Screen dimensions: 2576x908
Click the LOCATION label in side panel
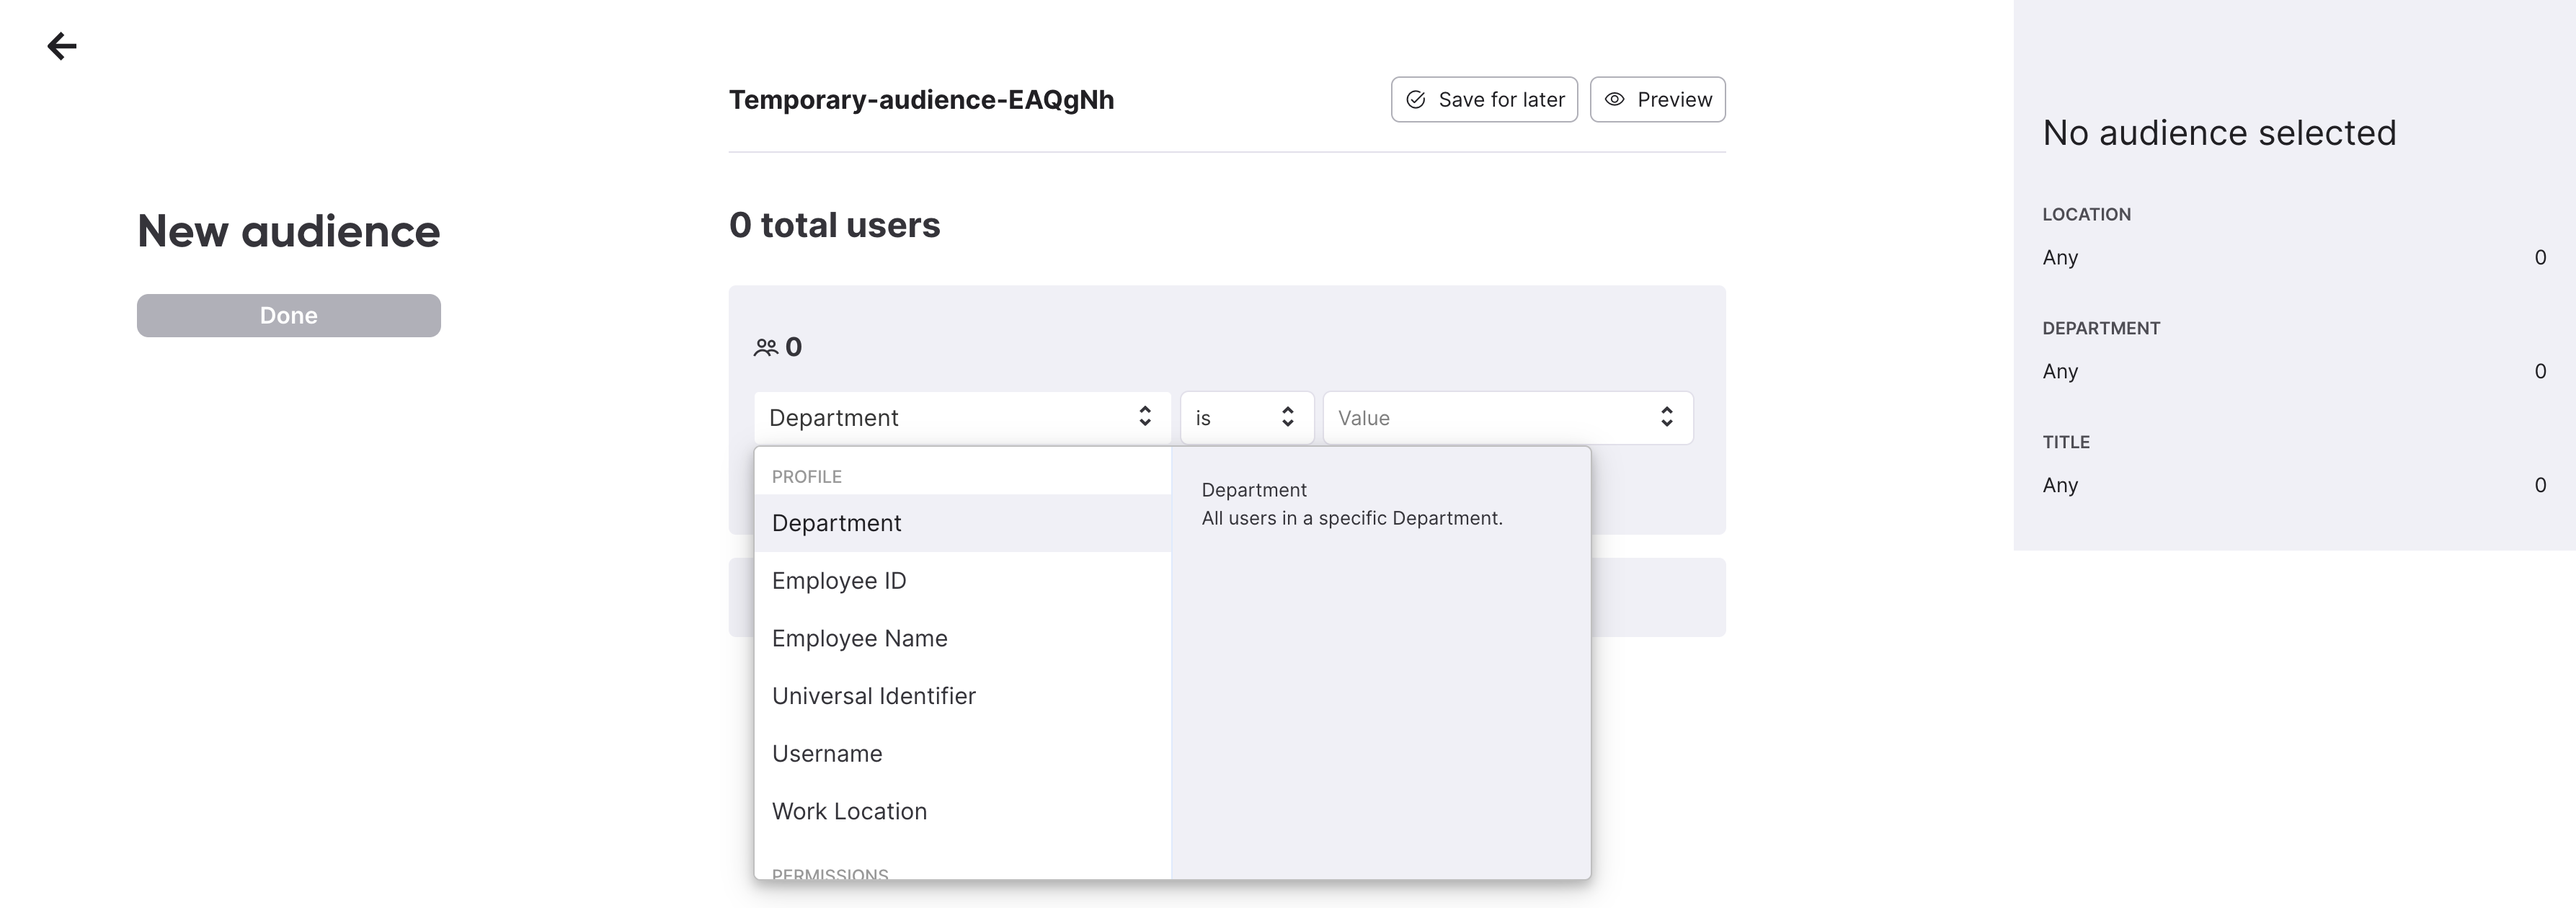click(x=2086, y=214)
